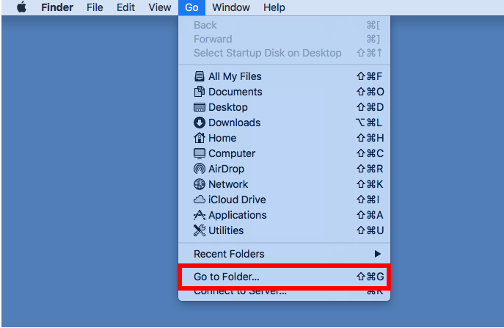This screenshot has width=504, height=328.
Task: Open the View menu
Action: point(160,7)
